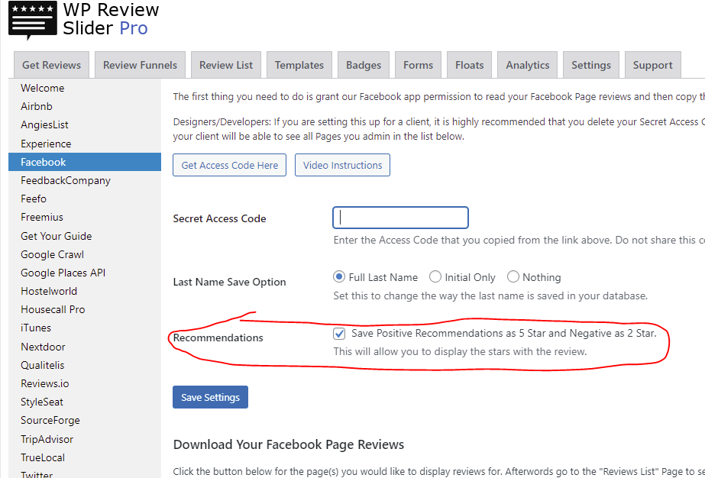
Task: Open Reviews.io in the sidebar
Action: pos(85,384)
